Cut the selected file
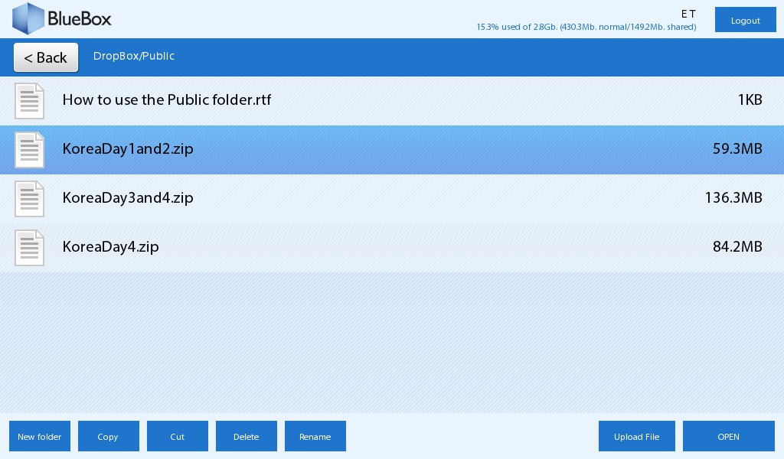784x459 pixels. click(x=178, y=436)
